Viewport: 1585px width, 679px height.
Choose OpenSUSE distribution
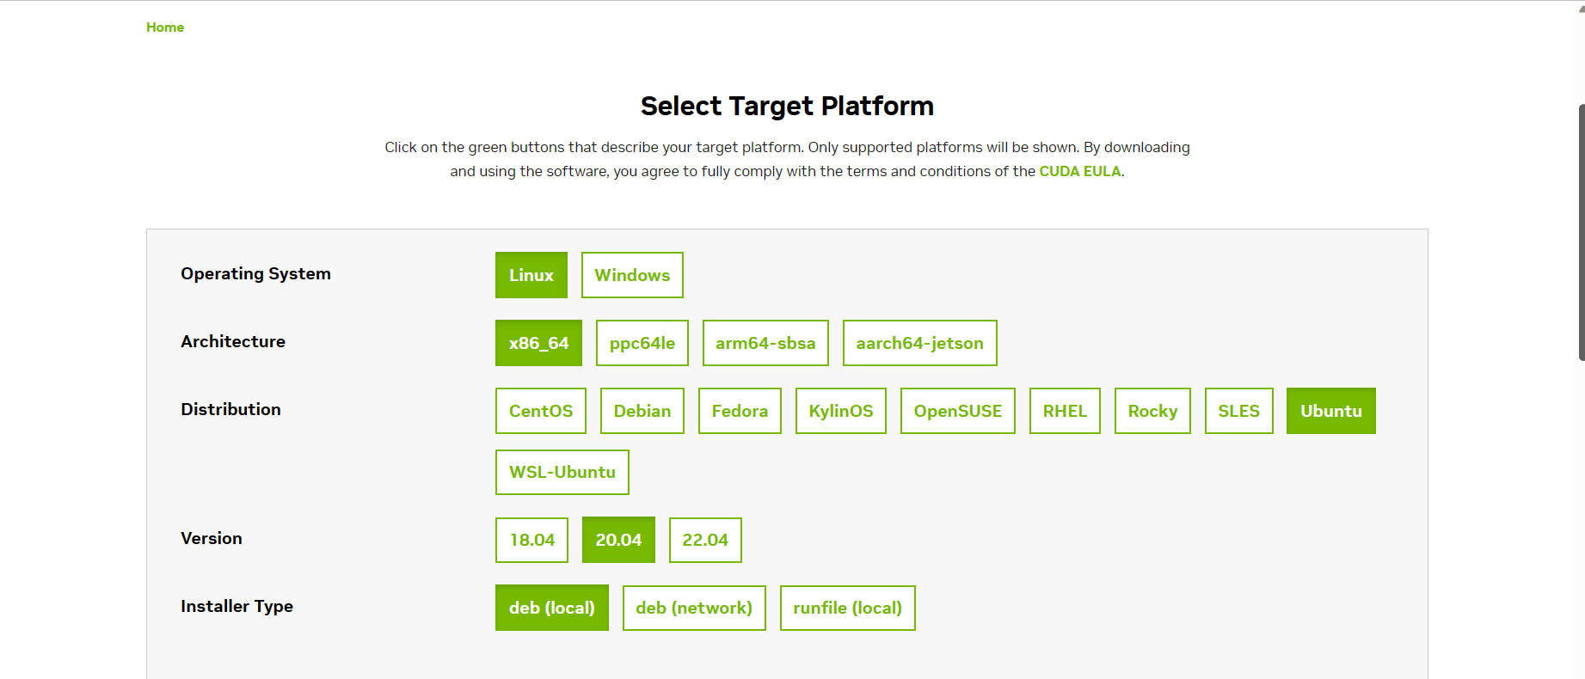[957, 411]
